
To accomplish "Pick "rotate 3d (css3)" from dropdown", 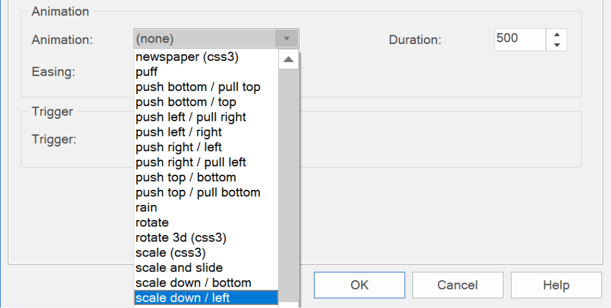I will [x=206, y=237].
